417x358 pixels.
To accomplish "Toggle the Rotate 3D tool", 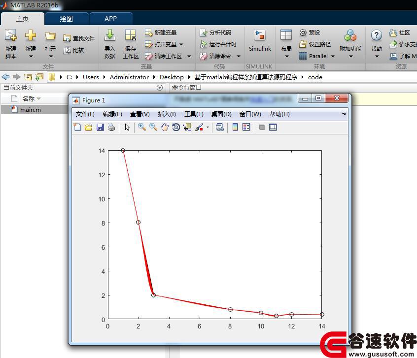I will coord(176,128).
